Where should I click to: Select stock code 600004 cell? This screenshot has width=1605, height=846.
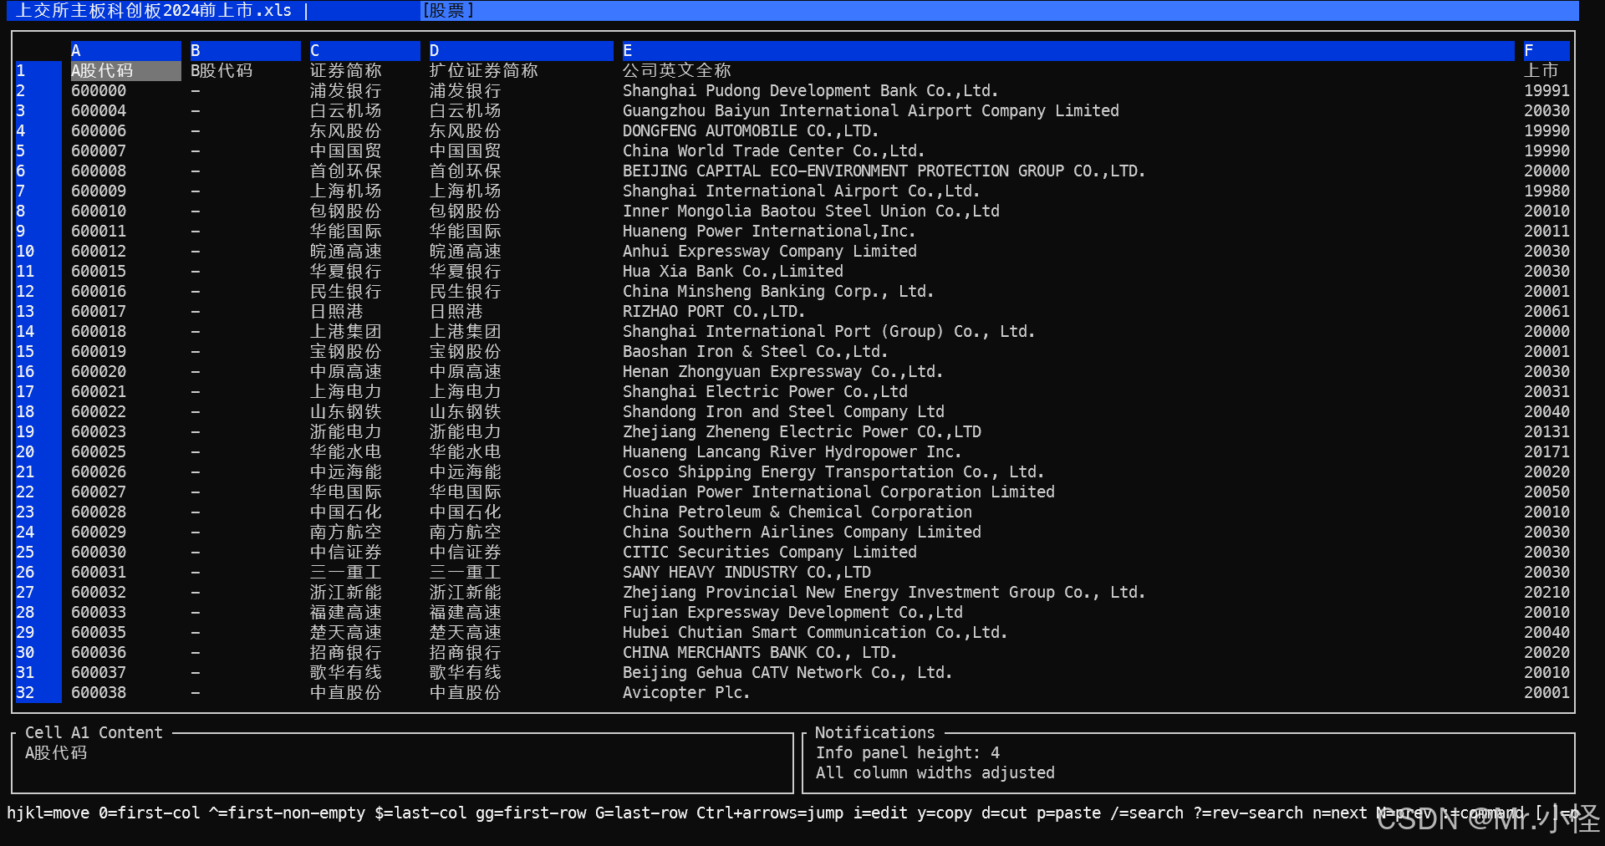tap(99, 110)
